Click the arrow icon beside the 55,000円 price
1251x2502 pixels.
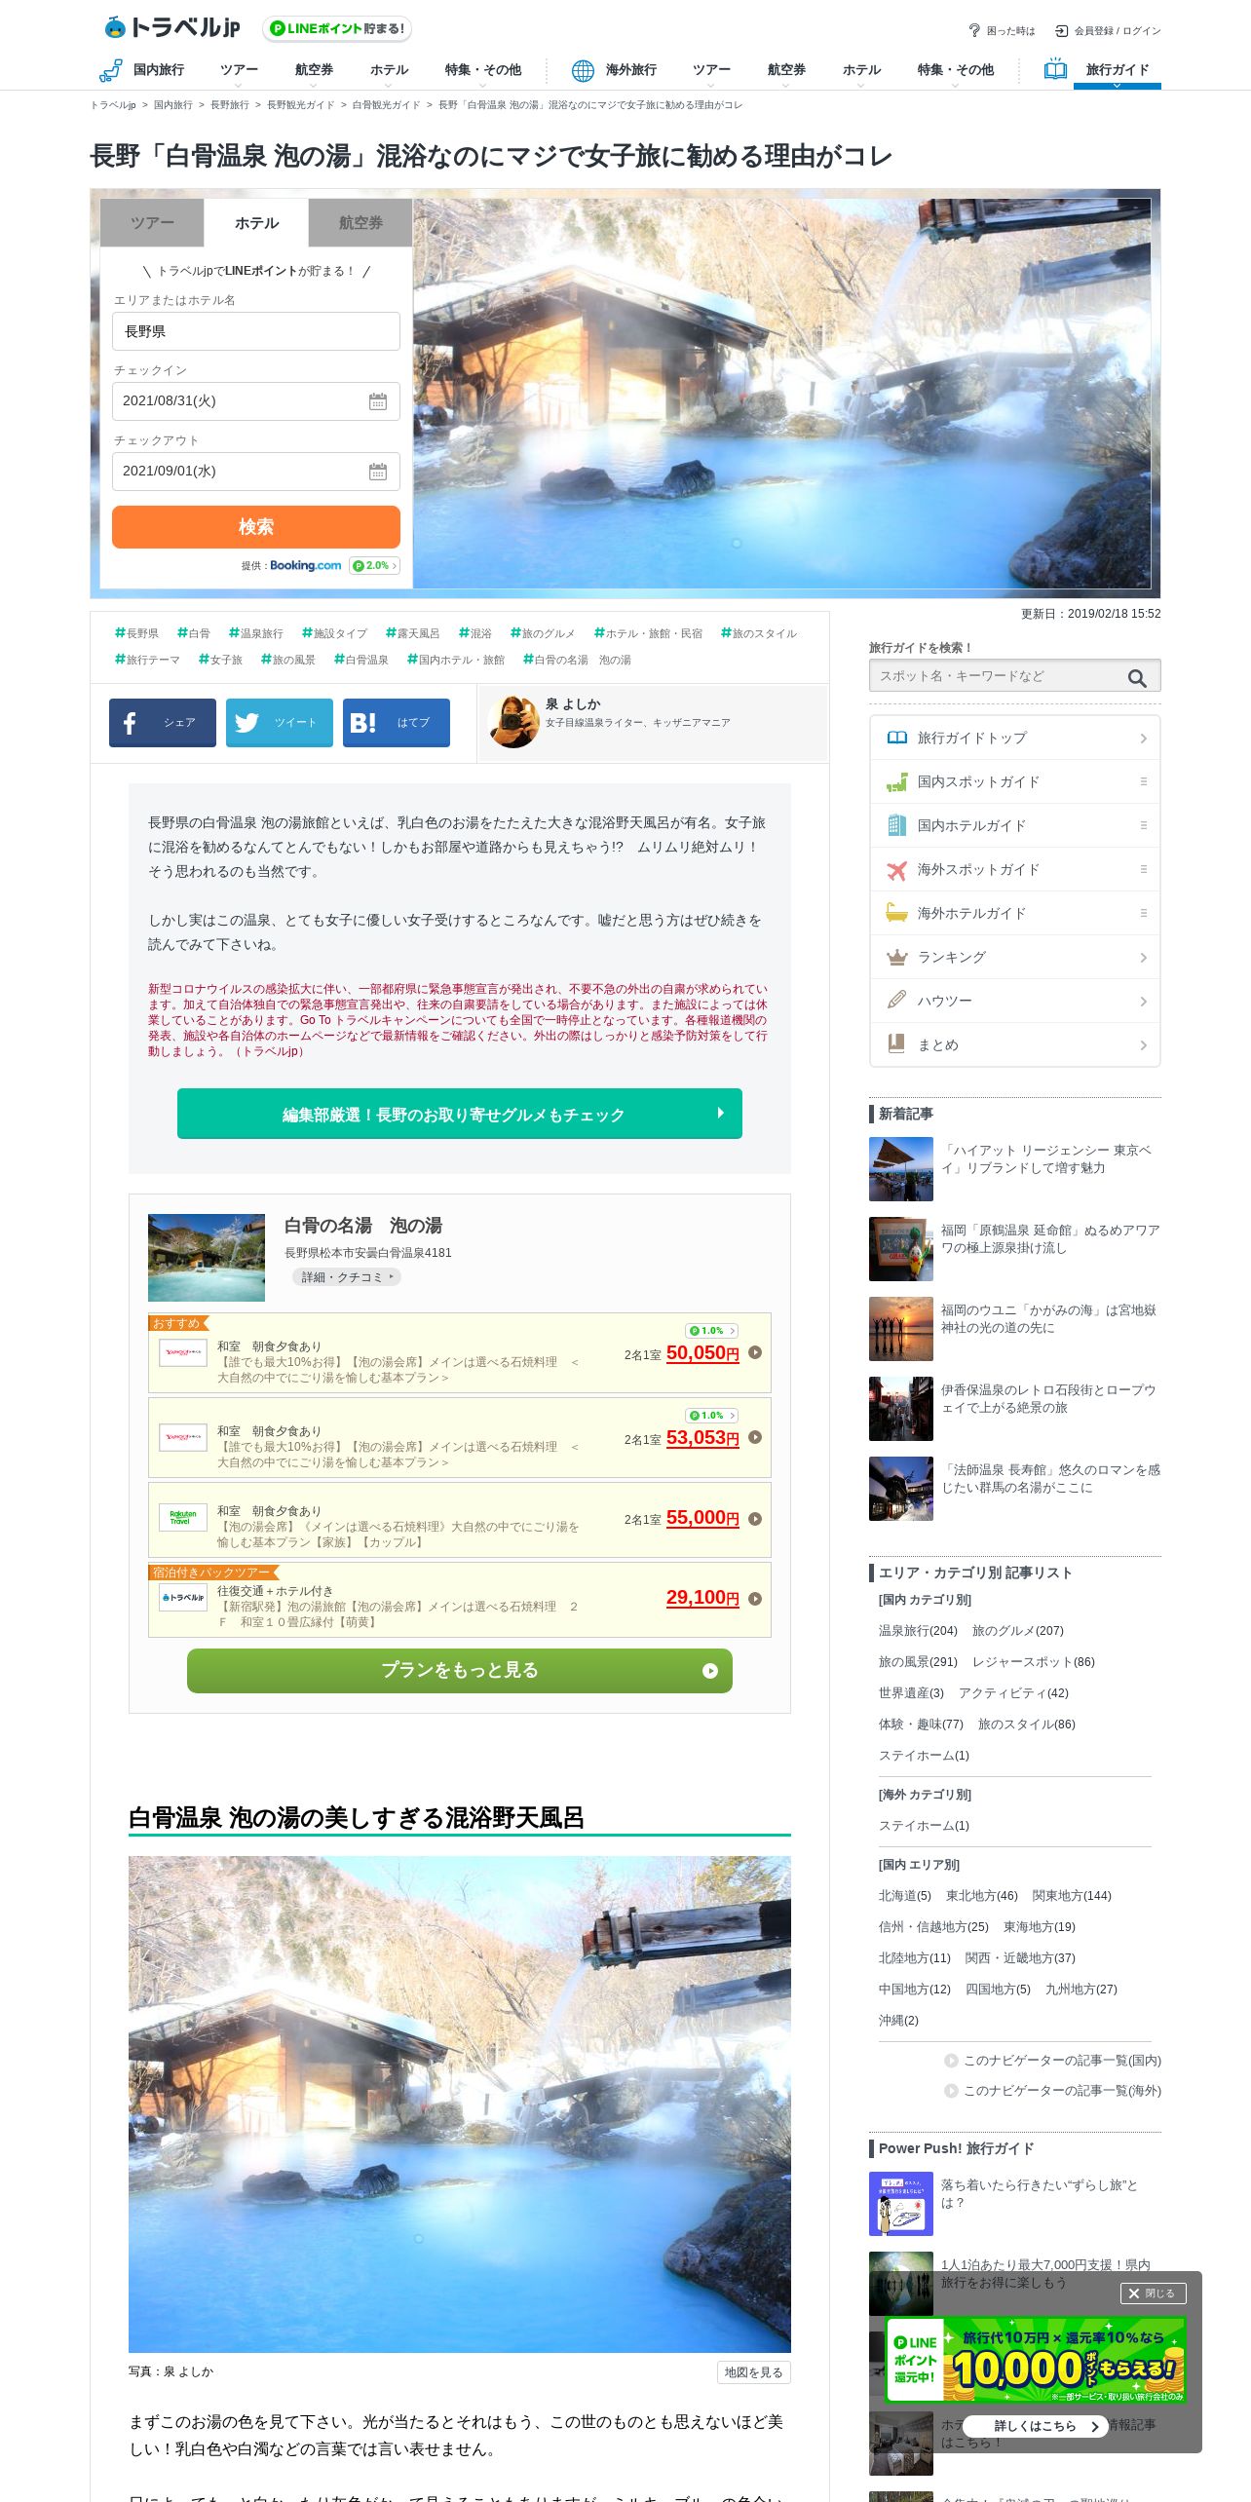755,1519
